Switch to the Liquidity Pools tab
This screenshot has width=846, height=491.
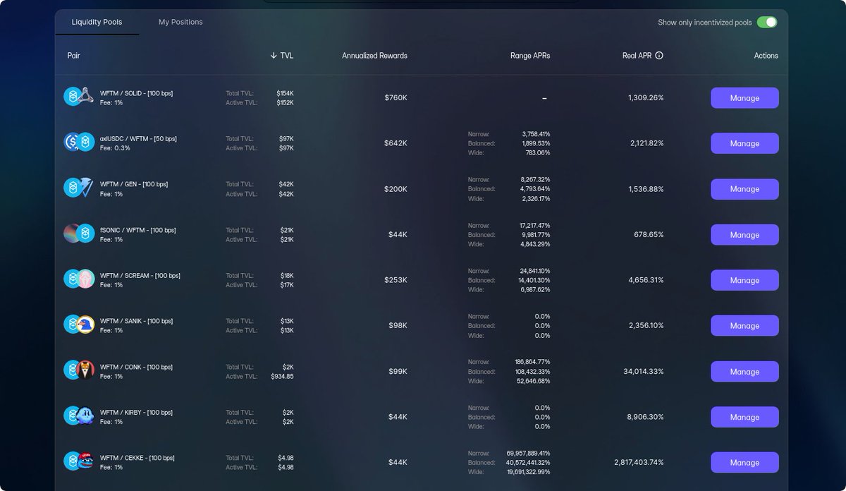pos(97,22)
